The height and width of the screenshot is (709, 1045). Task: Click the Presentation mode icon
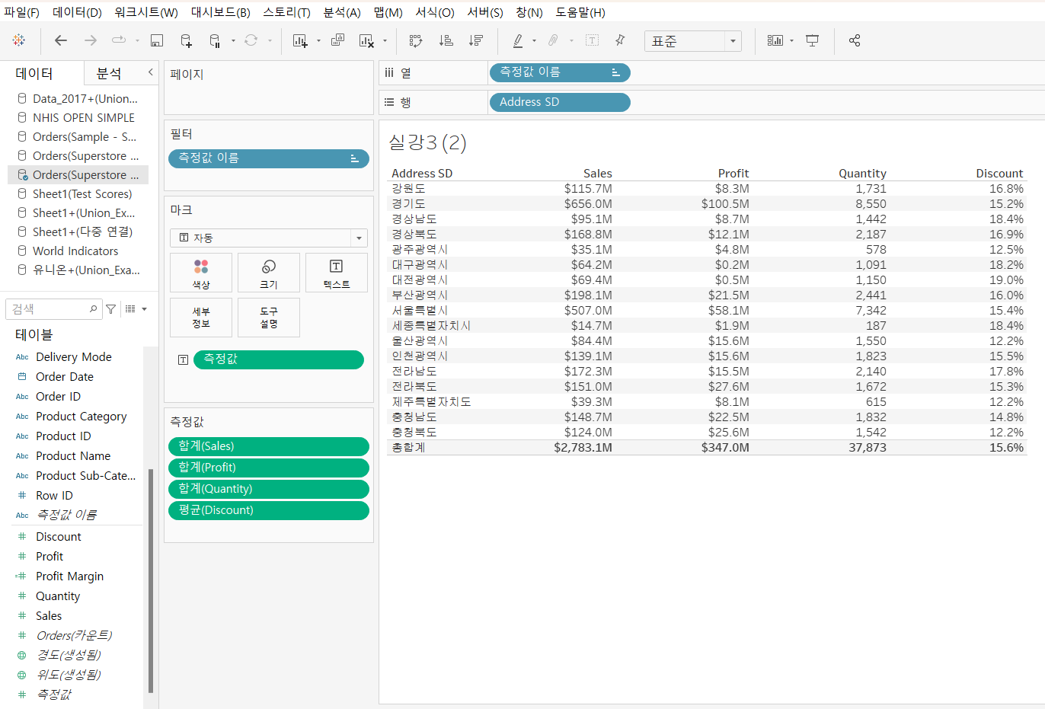(813, 40)
